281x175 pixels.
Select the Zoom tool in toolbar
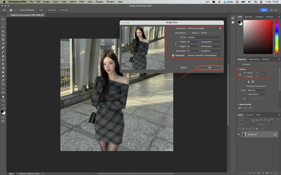click(3, 101)
